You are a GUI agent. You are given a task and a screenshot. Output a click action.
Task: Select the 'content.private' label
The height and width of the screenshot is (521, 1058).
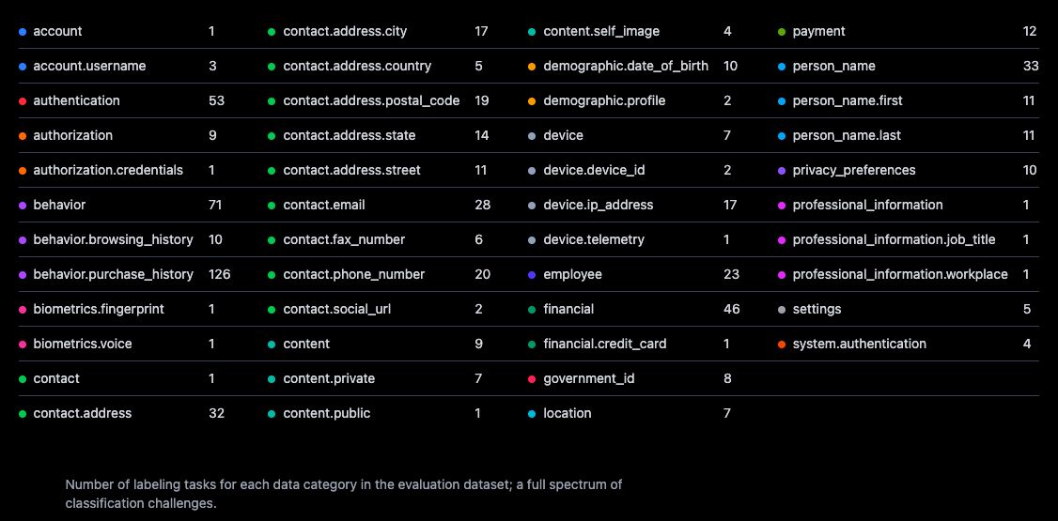[329, 379]
